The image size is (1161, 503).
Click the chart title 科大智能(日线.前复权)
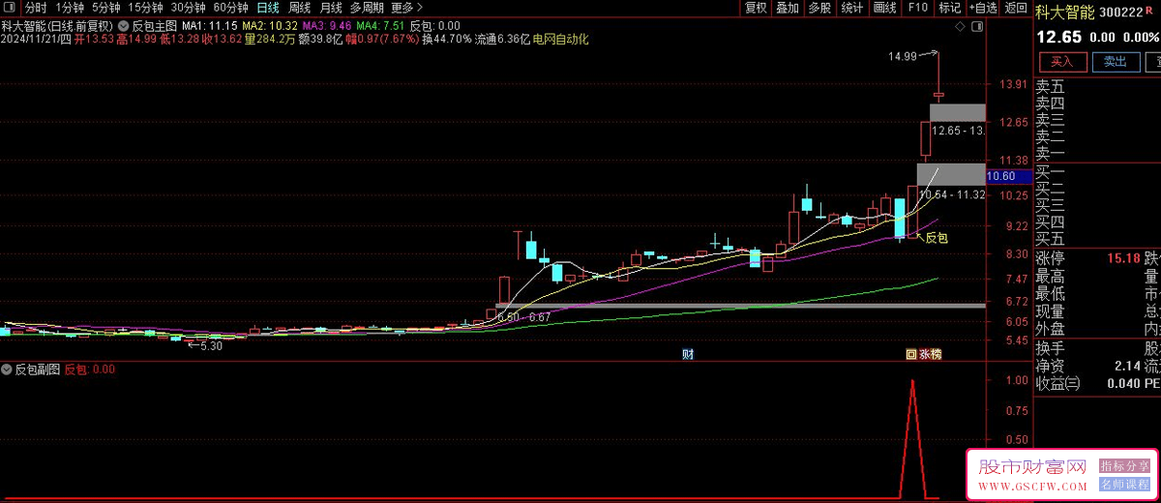point(58,25)
